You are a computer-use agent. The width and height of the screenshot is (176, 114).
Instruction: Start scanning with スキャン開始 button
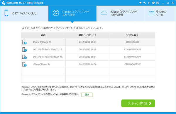138,103
